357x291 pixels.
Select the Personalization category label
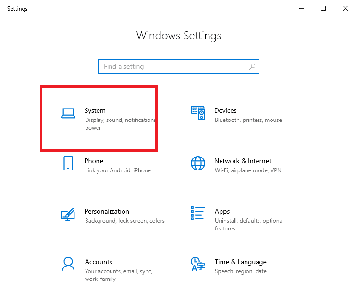tap(107, 212)
